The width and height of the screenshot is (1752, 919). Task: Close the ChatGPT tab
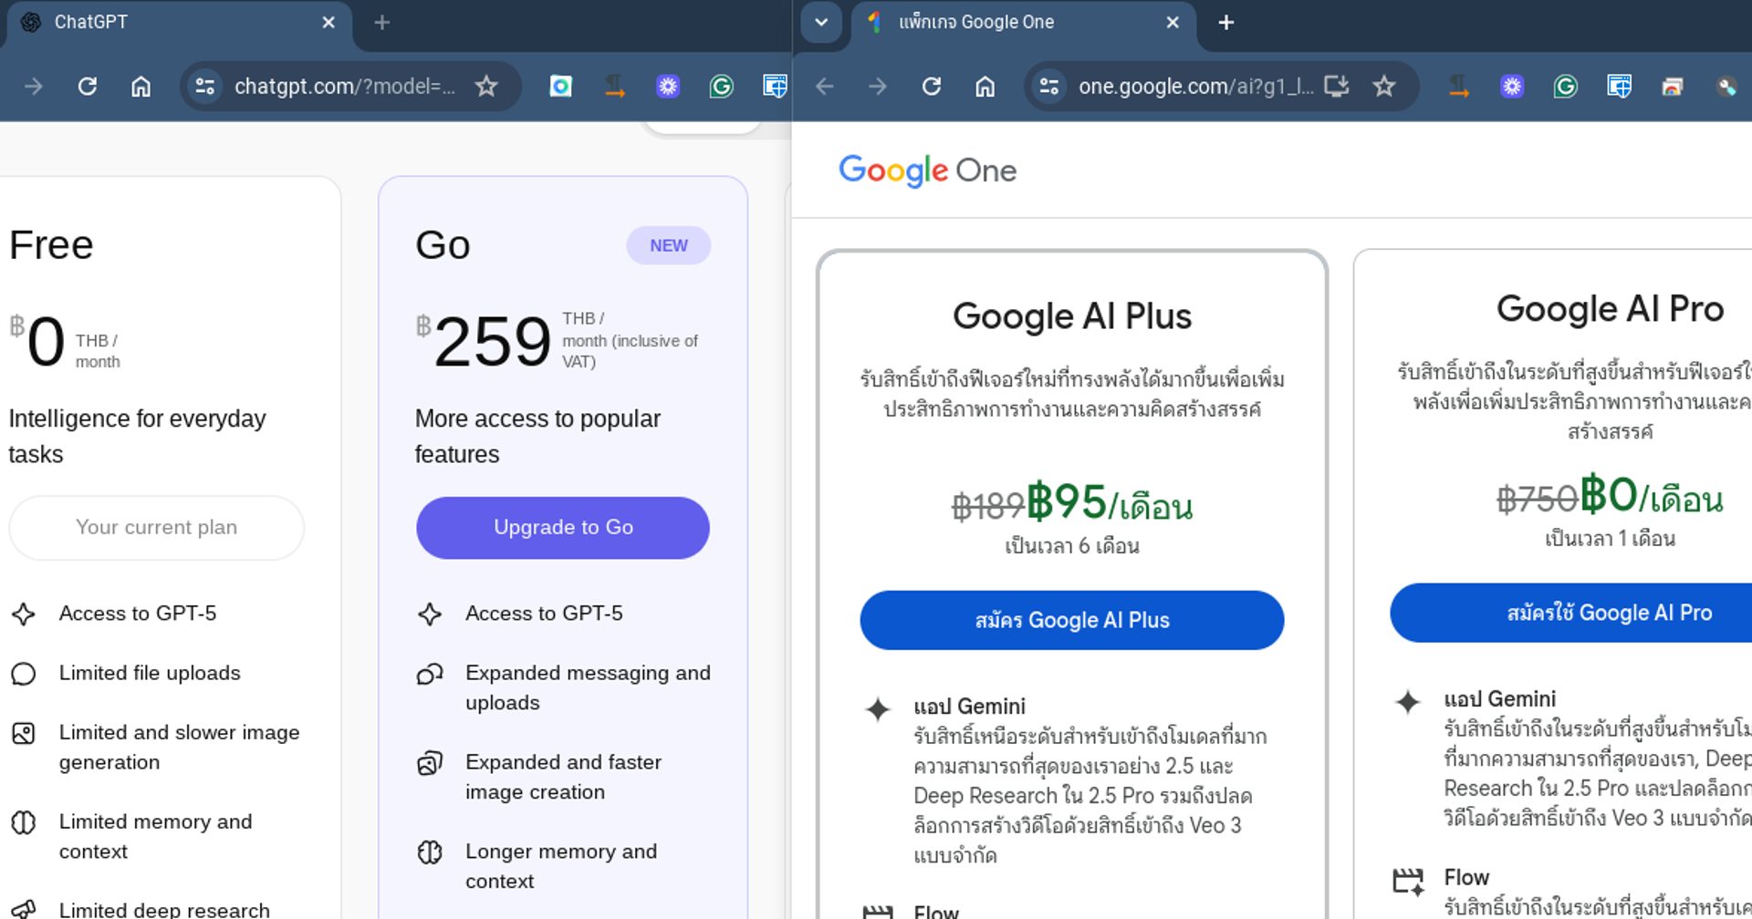[x=328, y=22]
